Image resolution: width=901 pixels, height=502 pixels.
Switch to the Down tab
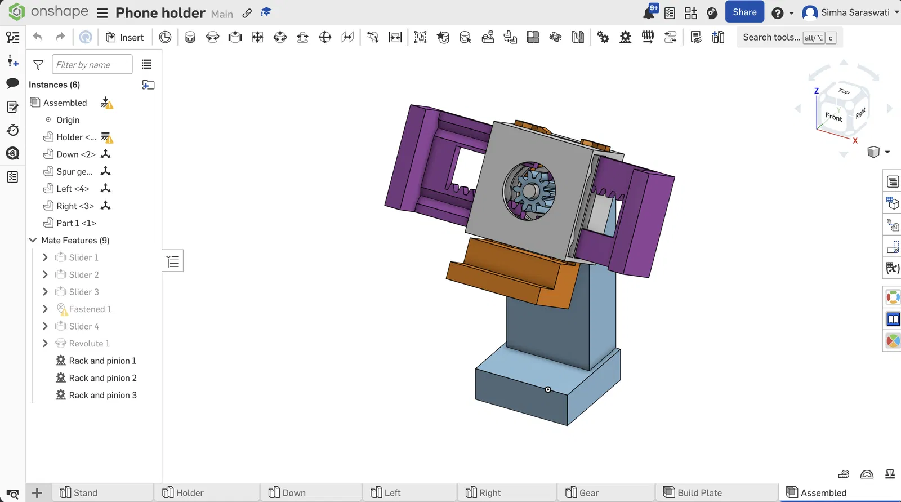point(311,492)
